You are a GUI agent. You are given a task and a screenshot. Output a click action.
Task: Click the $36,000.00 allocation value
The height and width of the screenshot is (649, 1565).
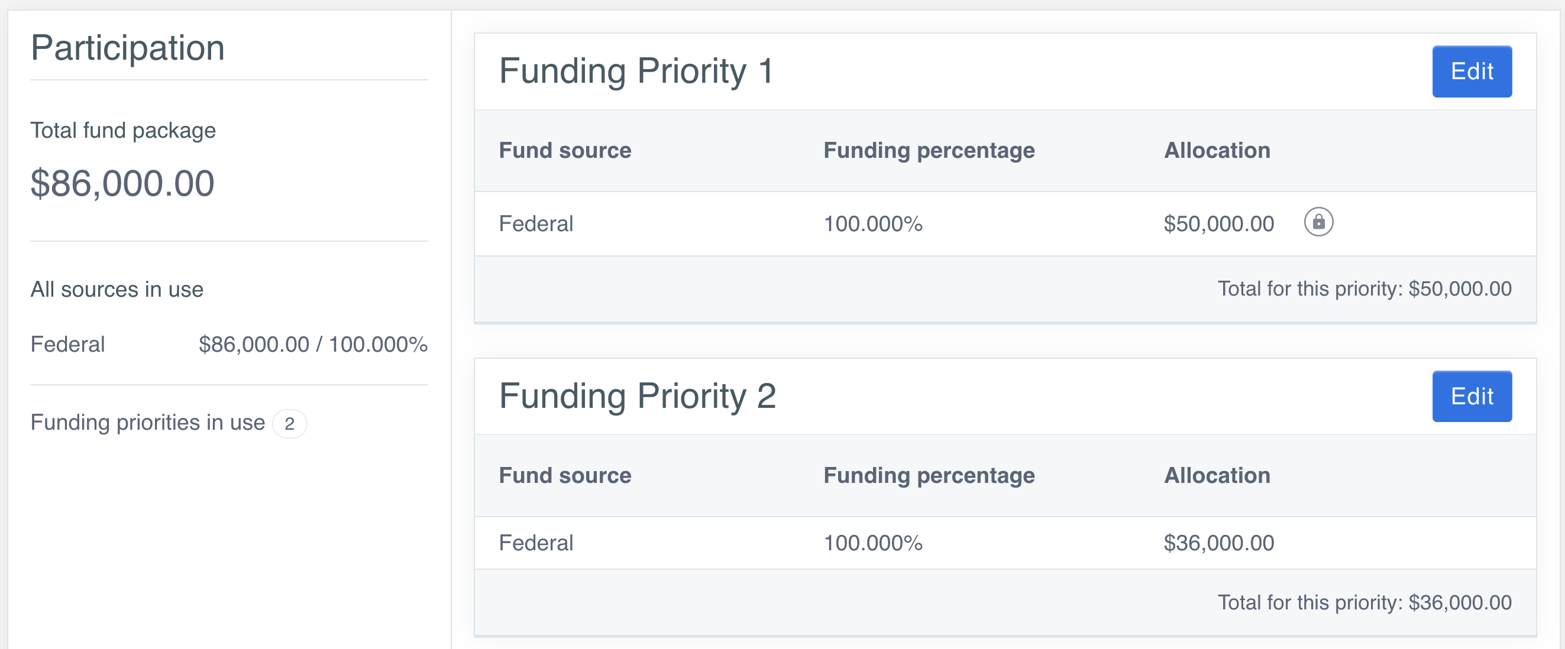[x=1218, y=543]
